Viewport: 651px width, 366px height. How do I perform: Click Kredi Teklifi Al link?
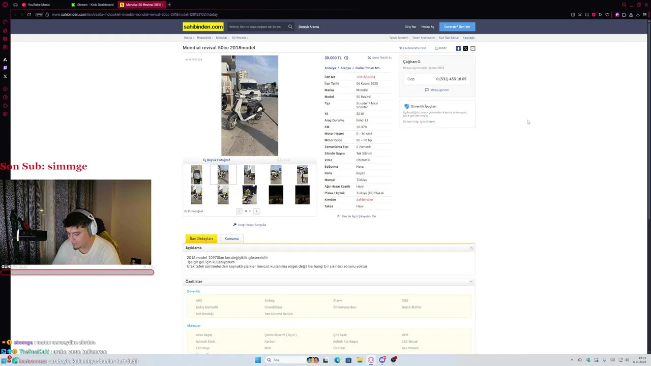[x=379, y=58]
